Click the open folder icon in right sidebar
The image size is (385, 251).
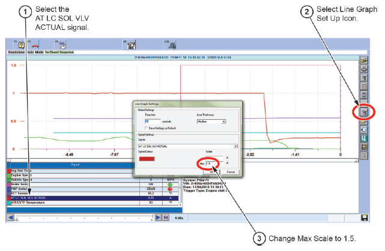point(364,61)
